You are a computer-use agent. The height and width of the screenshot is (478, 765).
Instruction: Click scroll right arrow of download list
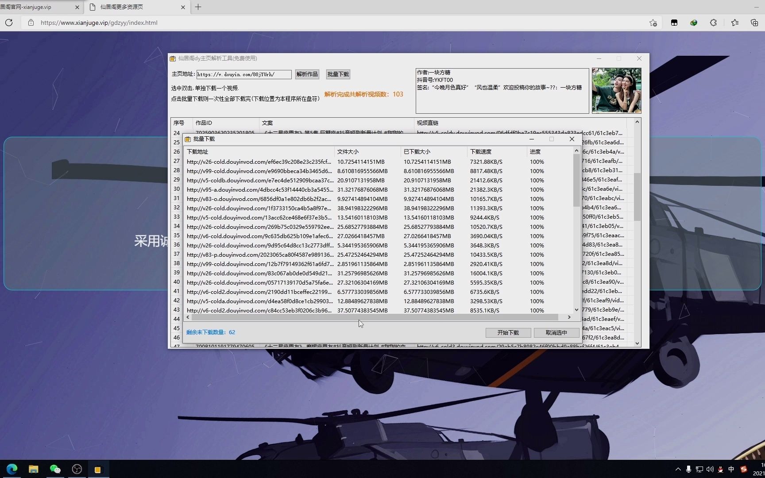[569, 317]
